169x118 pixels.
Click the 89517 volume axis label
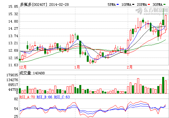(13, 85)
